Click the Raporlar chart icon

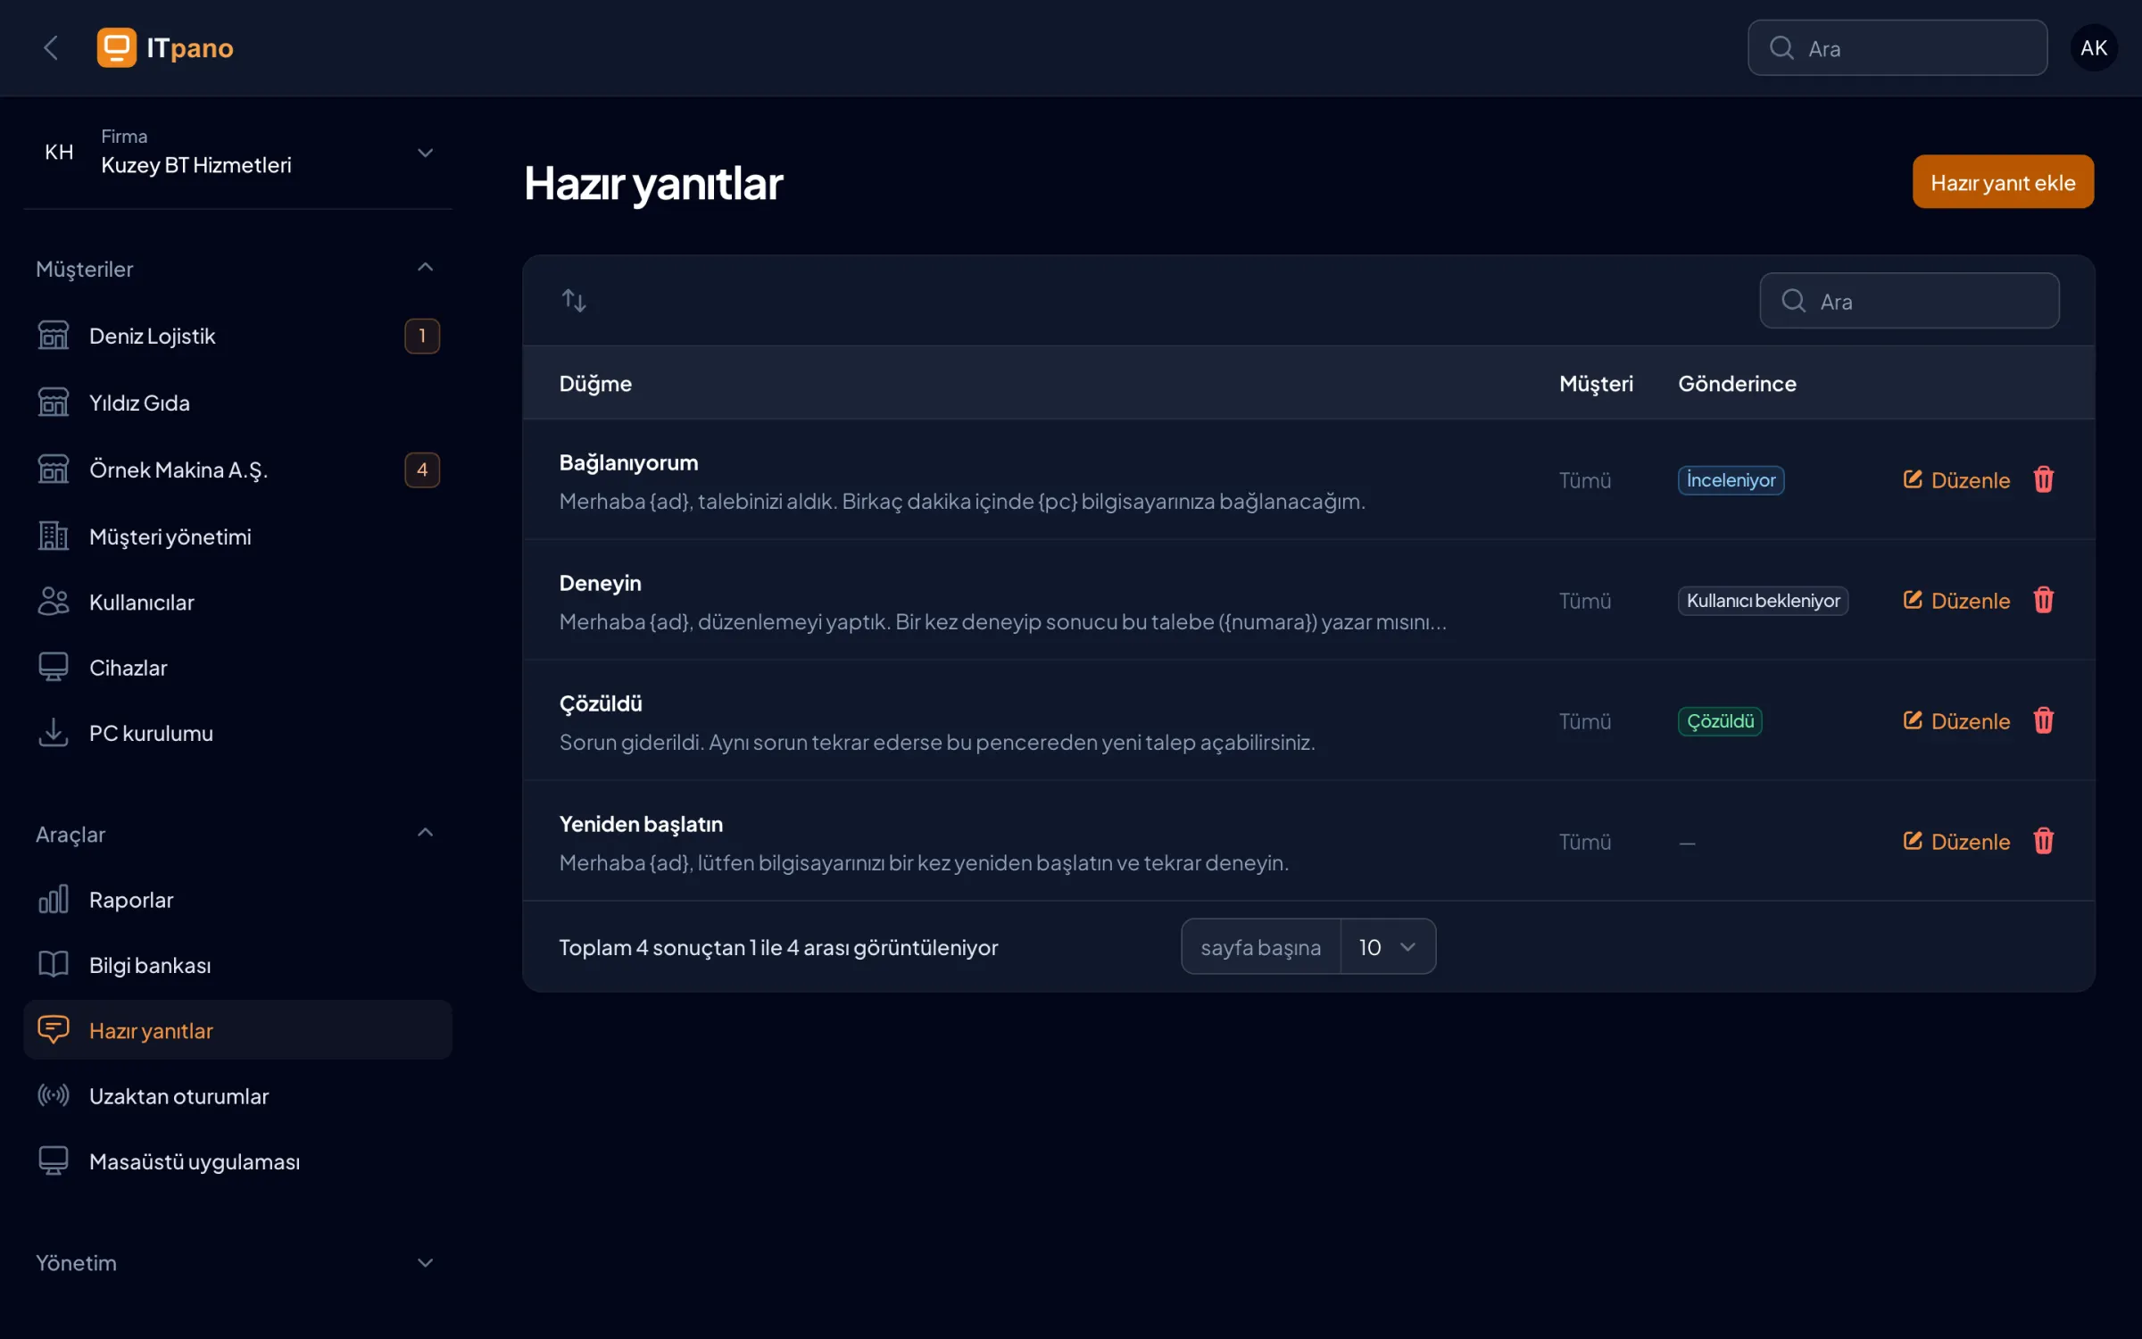pos(54,900)
